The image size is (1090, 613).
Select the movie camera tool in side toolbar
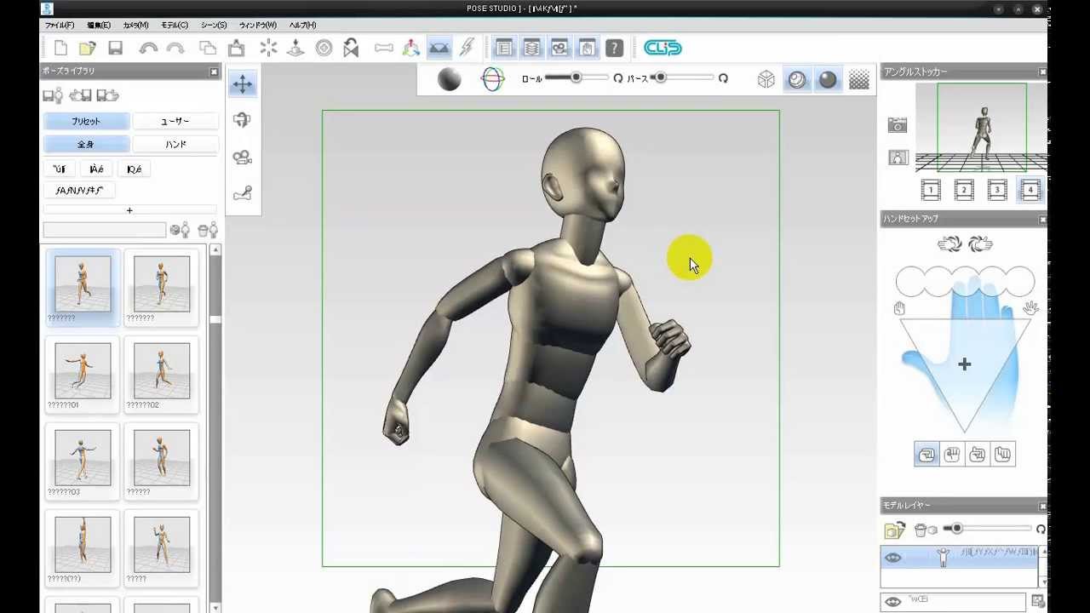point(243,157)
